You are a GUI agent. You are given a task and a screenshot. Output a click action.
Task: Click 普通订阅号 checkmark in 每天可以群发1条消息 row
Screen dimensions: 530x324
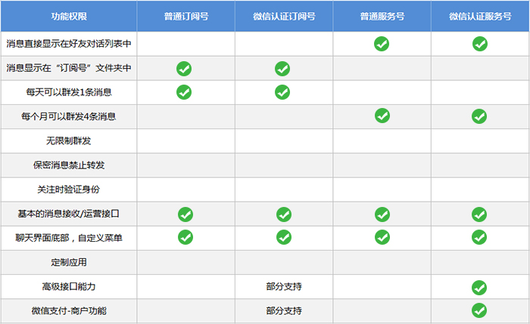coord(184,92)
